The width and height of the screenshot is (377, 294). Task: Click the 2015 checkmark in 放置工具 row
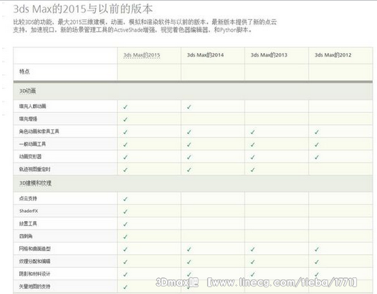point(125,224)
